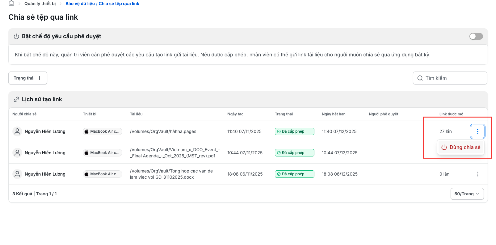Image resolution: width=496 pixels, height=245 pixels.
Task: Click the Link được mở column header
Action: 451,114
